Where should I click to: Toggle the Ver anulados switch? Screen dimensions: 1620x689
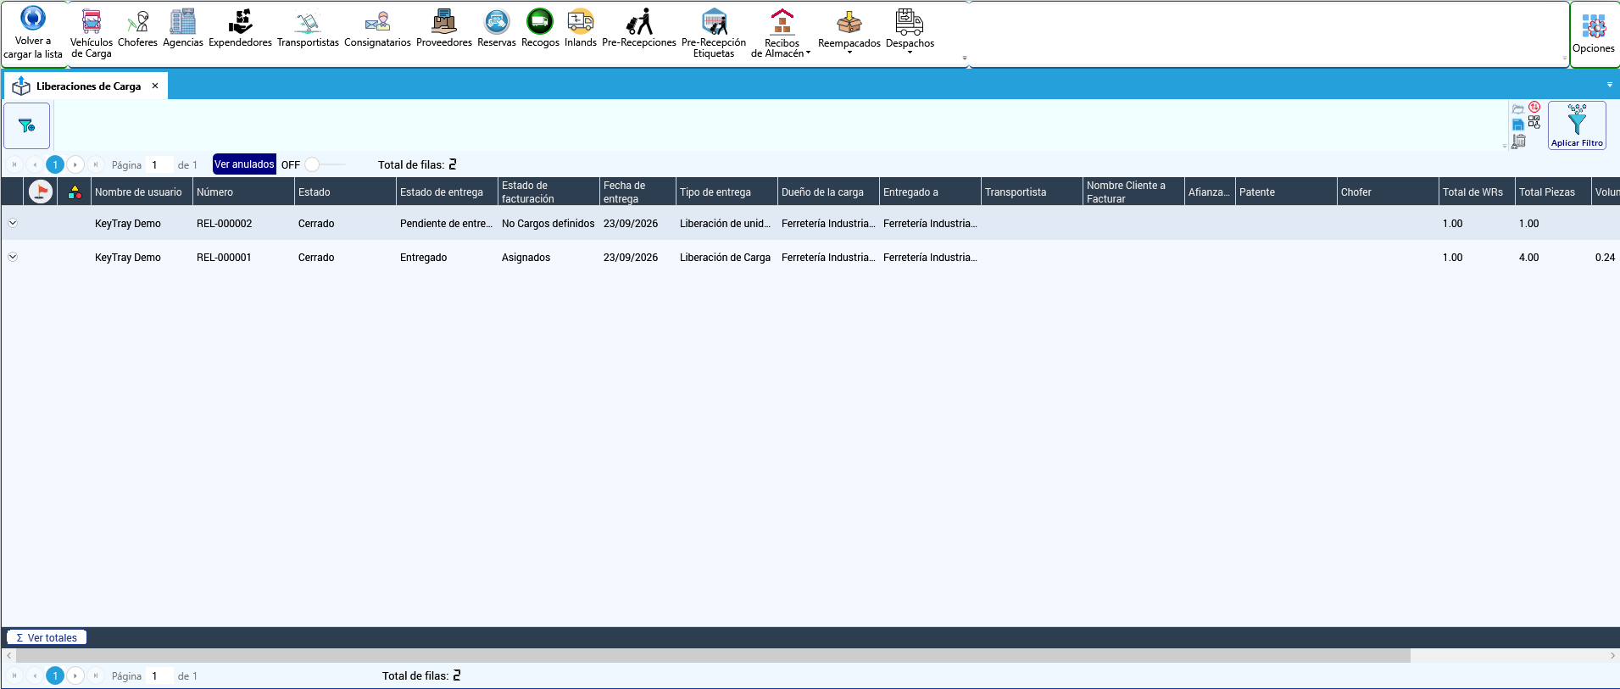325,164
